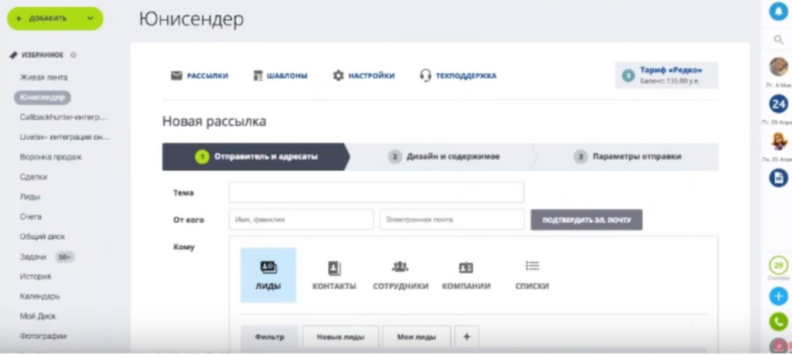The height and width of the screenshot is (355, 792).
Task: Click the tariff coin icon
Action: (x=628, y=76)
